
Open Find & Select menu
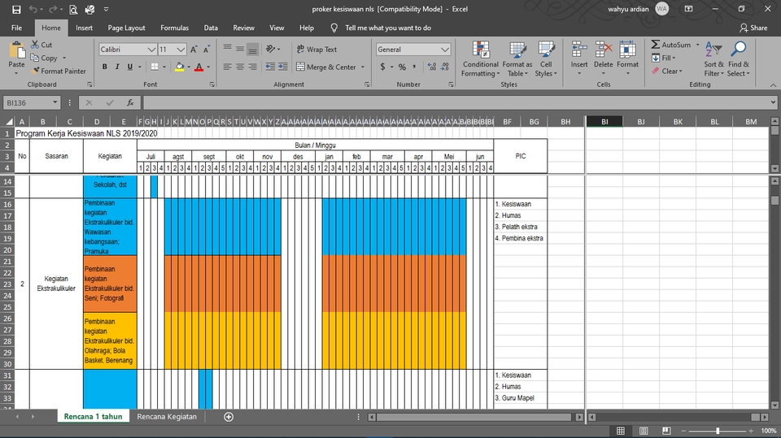[738, 59]
